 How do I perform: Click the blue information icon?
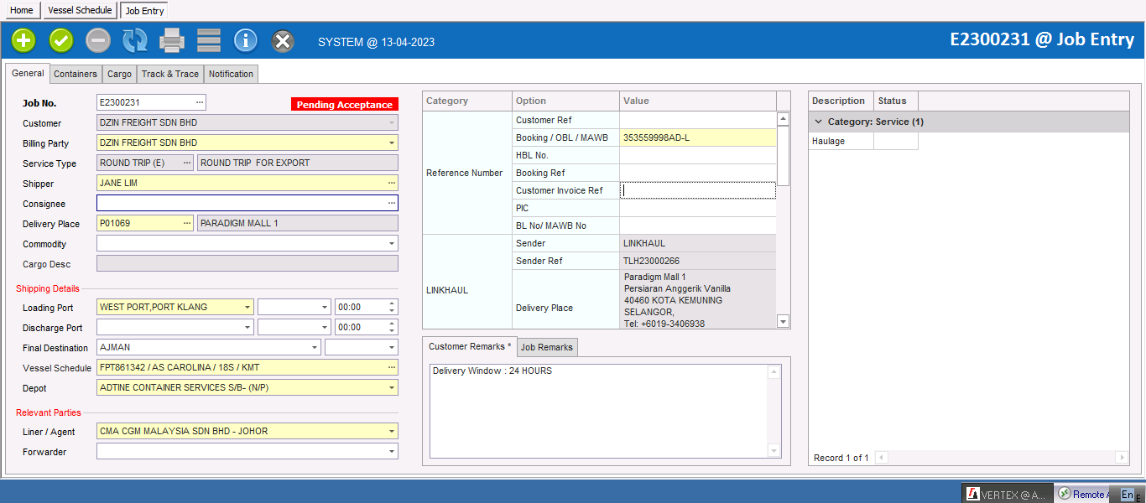pyautogui.click(x=246, y=40)
